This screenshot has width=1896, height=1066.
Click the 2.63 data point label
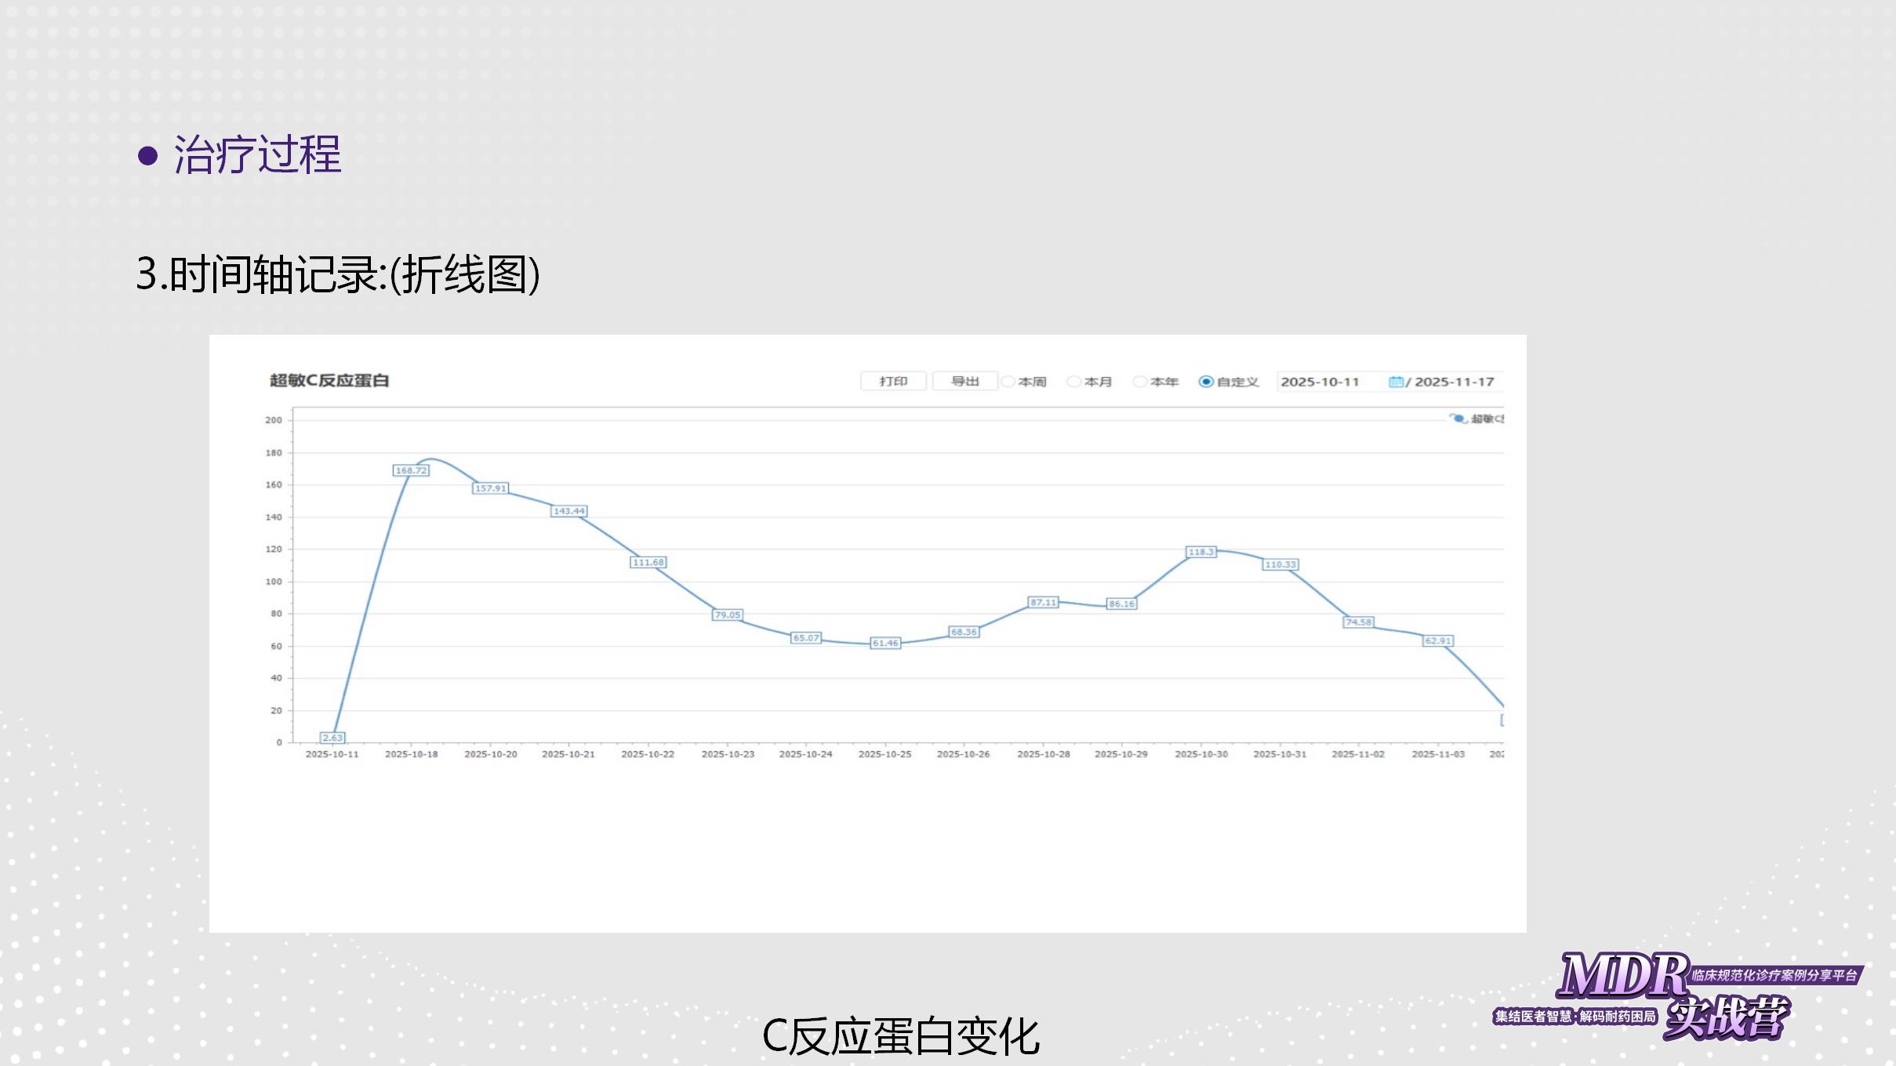(x=332, y=738)
